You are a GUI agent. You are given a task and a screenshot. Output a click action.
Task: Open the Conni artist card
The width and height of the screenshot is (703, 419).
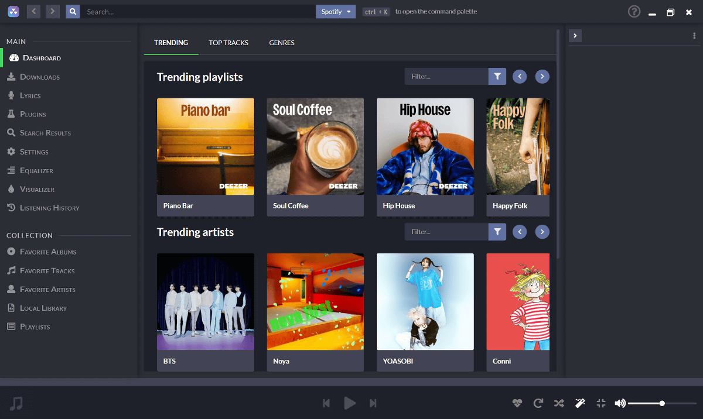[x=518, y=312]
